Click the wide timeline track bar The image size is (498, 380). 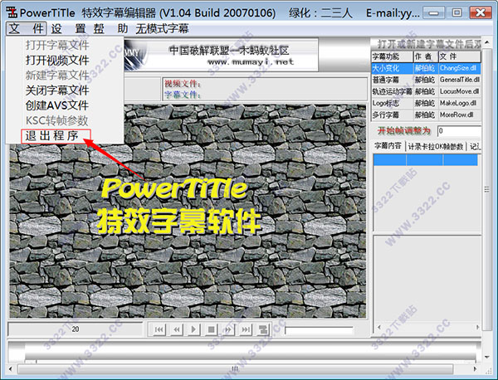pos(244,351)
